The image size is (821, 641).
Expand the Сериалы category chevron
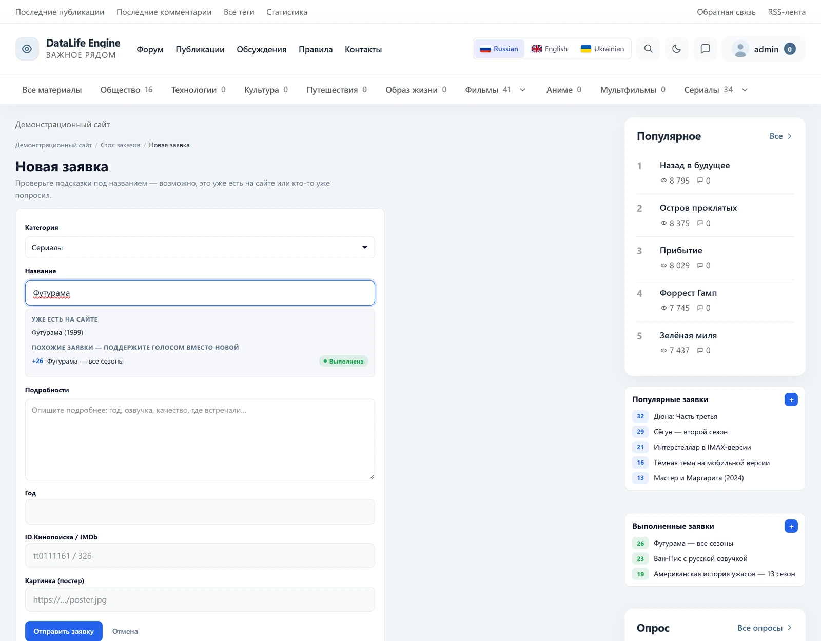[745, 90]
